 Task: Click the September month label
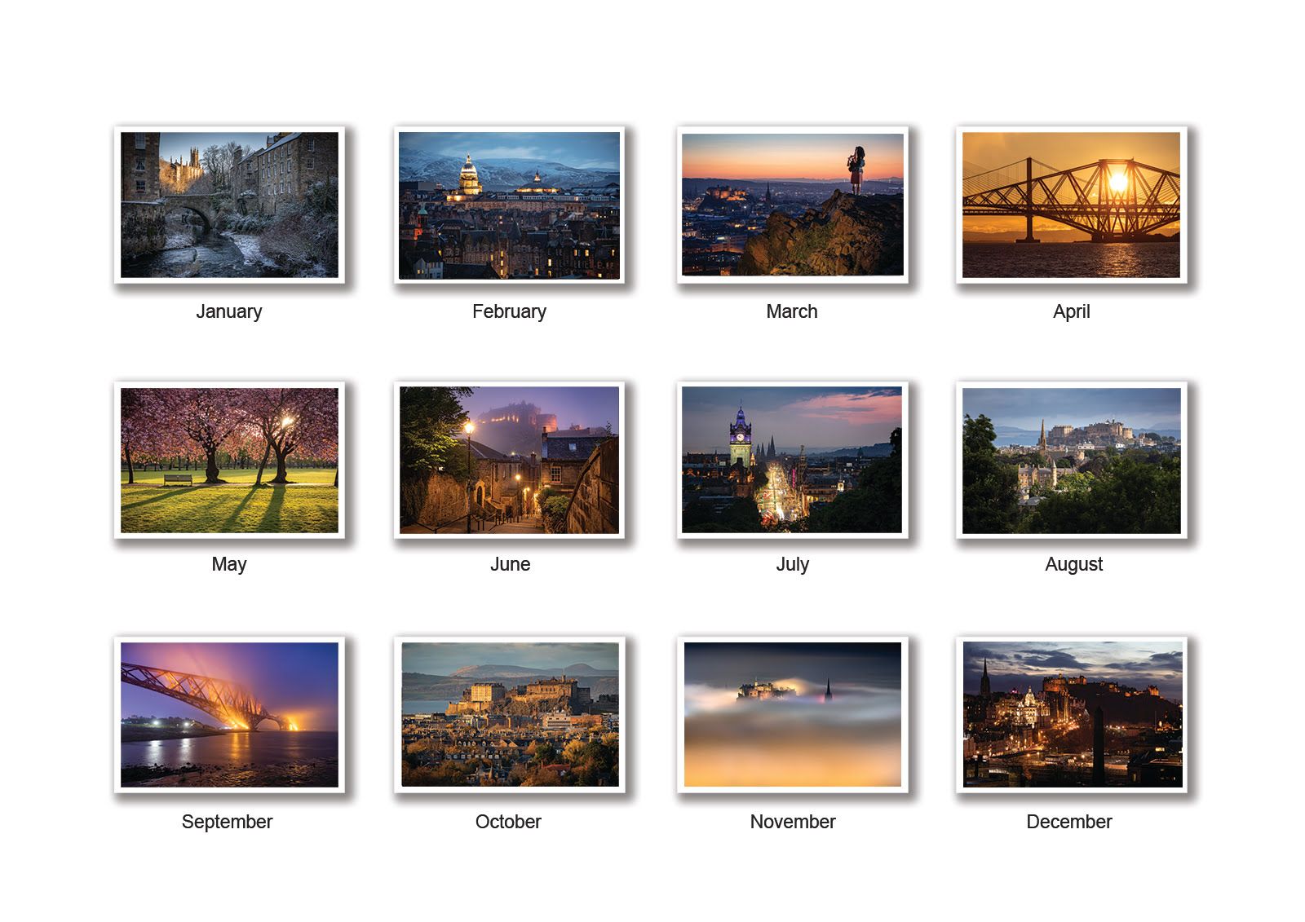click(x=227, y=822)
